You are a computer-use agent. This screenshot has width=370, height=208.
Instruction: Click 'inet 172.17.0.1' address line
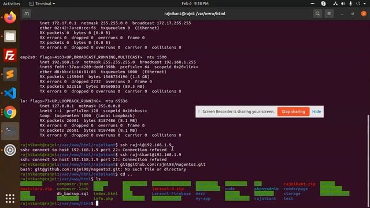[116, 23]
